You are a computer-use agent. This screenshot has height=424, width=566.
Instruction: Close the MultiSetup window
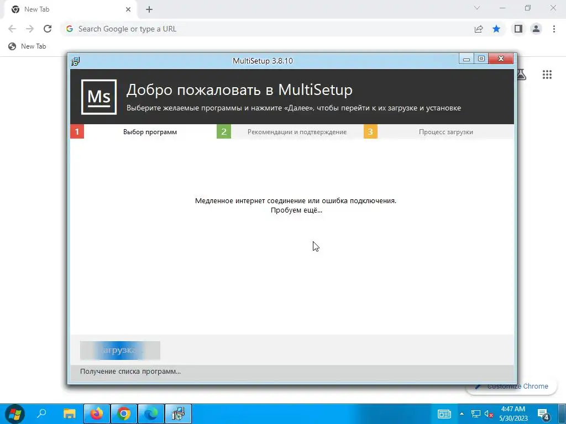tap(501, 59)
